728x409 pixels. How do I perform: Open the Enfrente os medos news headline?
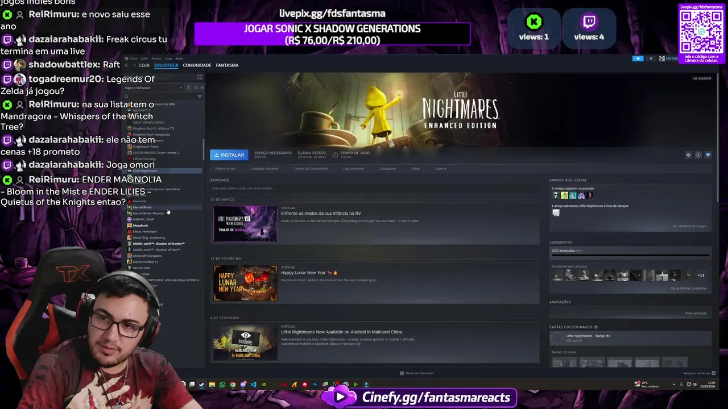(x=321, y=214)
